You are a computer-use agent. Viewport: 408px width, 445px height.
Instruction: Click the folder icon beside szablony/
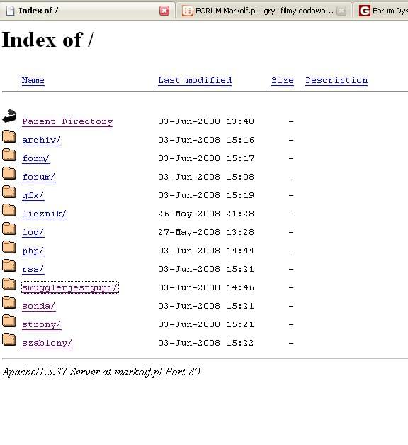[x=9, y=339]
